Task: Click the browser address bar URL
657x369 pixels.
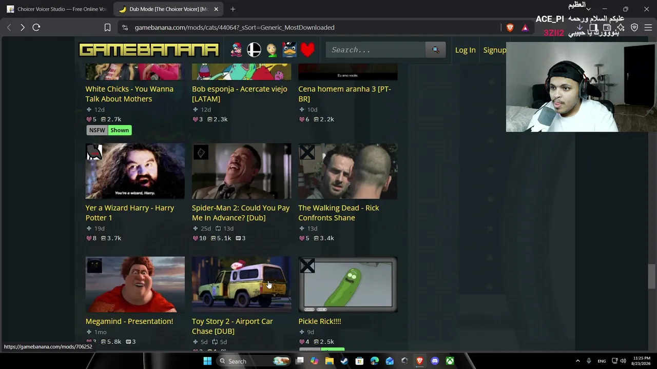Action: coord(235,27)
